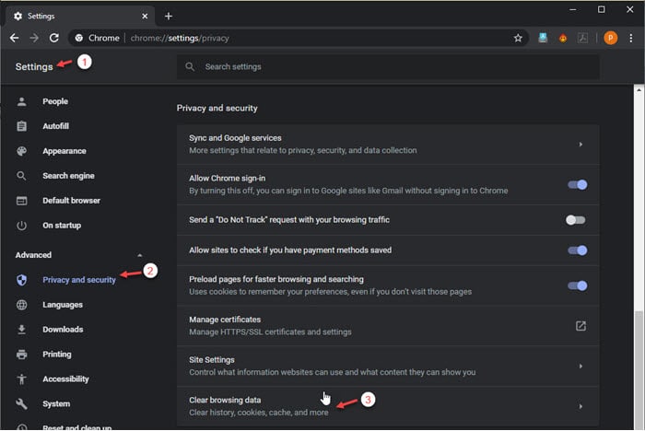Image resolution: width=645 pixels, height=431 pixels.
Task: Bookmark this page with the star icon
Action: click(x=518, y=39)
